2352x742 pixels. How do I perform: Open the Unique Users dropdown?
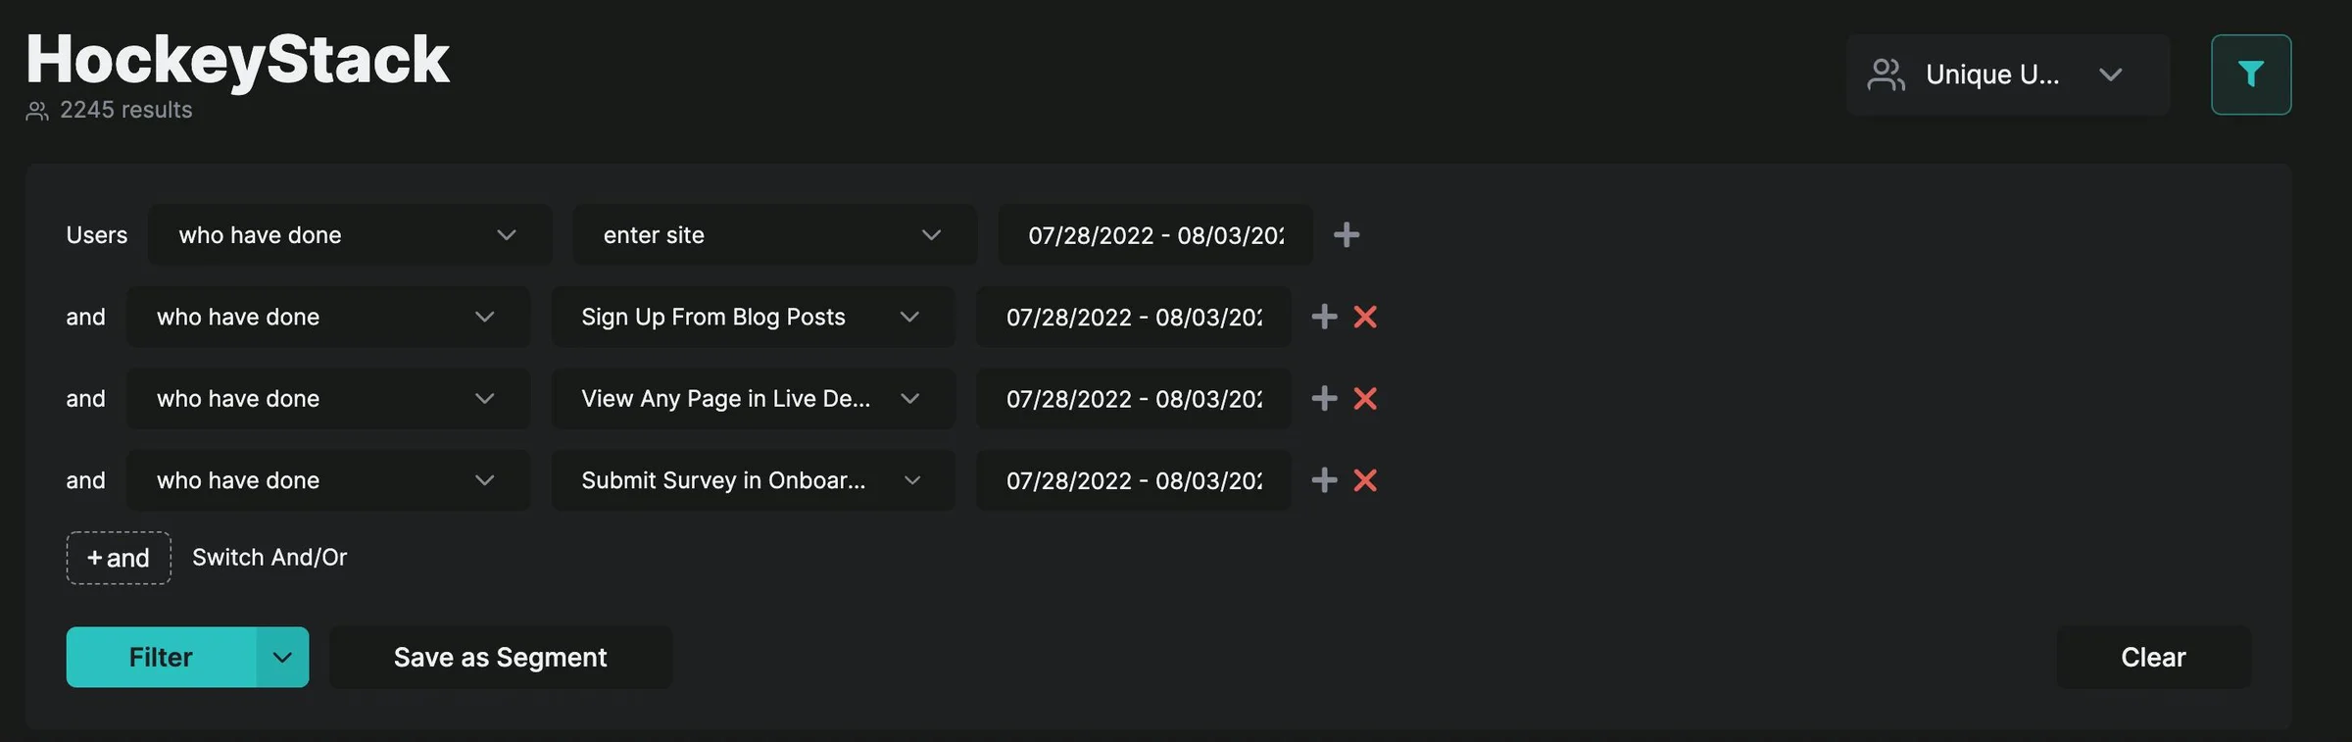2007,74
